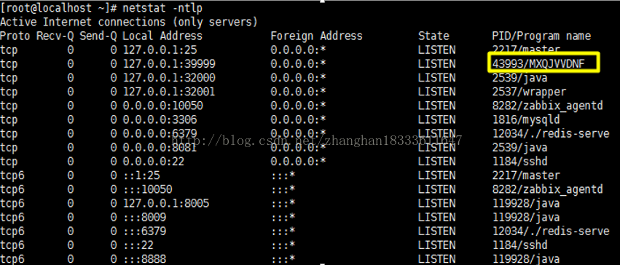The height and width of the screenshot is (265, 620).
Task: Click the 'State' column header
Action: tap(433, 36)
